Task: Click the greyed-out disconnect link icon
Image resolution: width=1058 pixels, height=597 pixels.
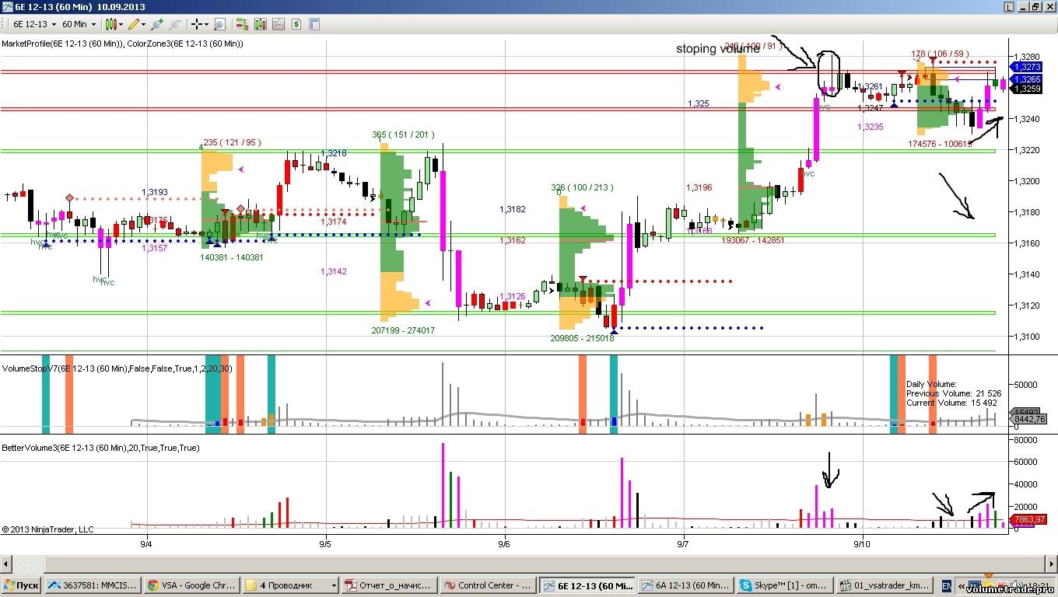Action: click(x=175, y=25)
